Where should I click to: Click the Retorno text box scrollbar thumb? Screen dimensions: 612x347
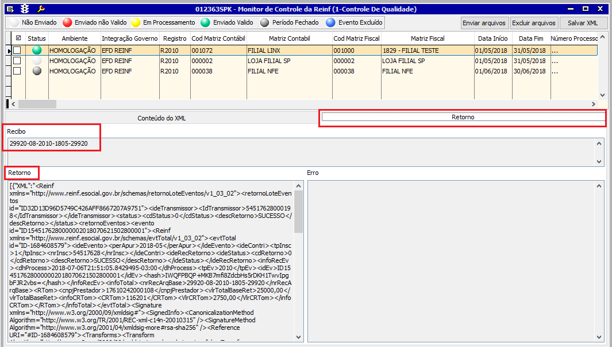tap(299, 211)
